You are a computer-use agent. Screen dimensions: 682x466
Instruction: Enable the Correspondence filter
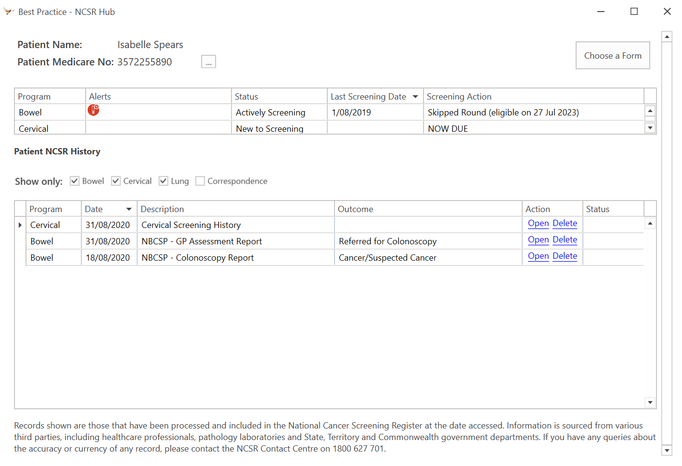[x=200, y=180]
